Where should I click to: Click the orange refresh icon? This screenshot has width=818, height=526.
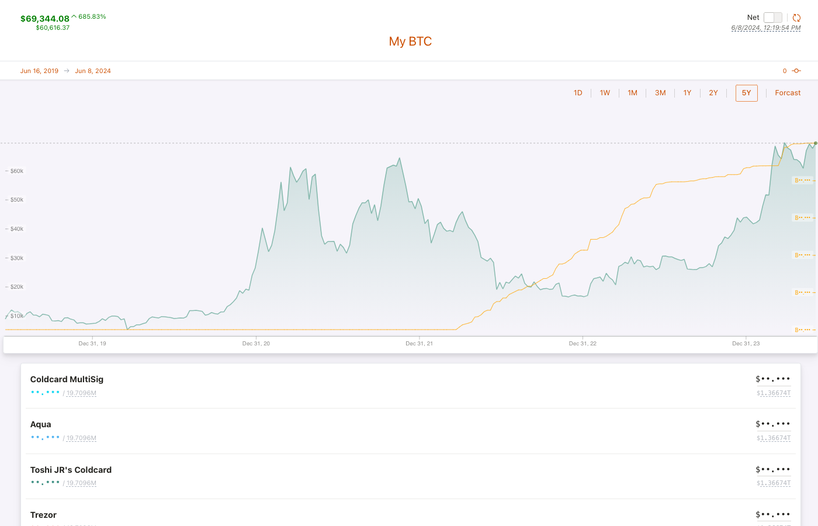click(x=796, y=18)
